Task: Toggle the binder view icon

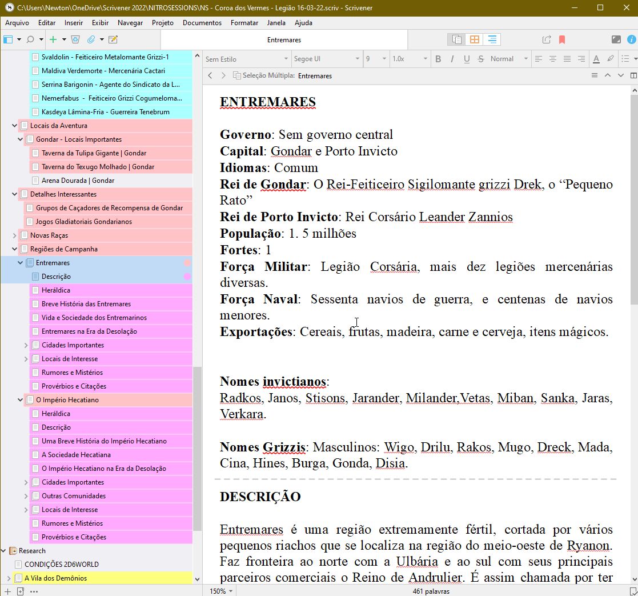Action: click(8, 39)
